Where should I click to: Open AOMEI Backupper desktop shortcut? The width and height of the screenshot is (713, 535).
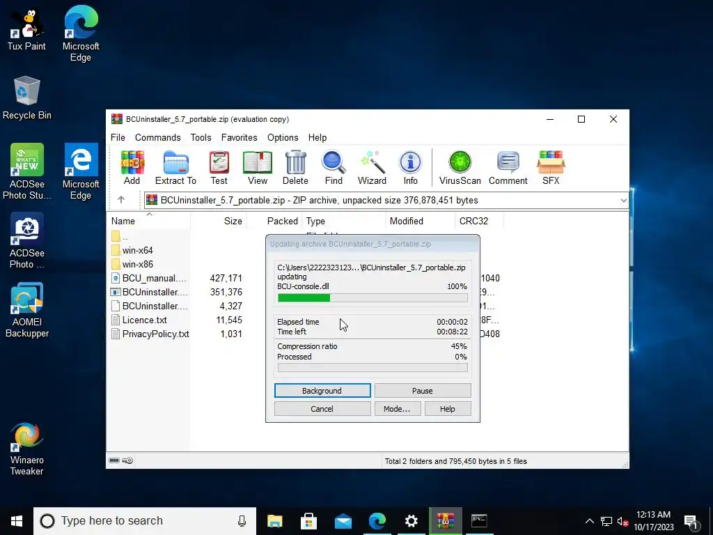(27, 310)
